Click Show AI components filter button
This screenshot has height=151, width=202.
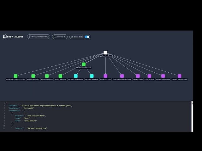click(39, 37)
